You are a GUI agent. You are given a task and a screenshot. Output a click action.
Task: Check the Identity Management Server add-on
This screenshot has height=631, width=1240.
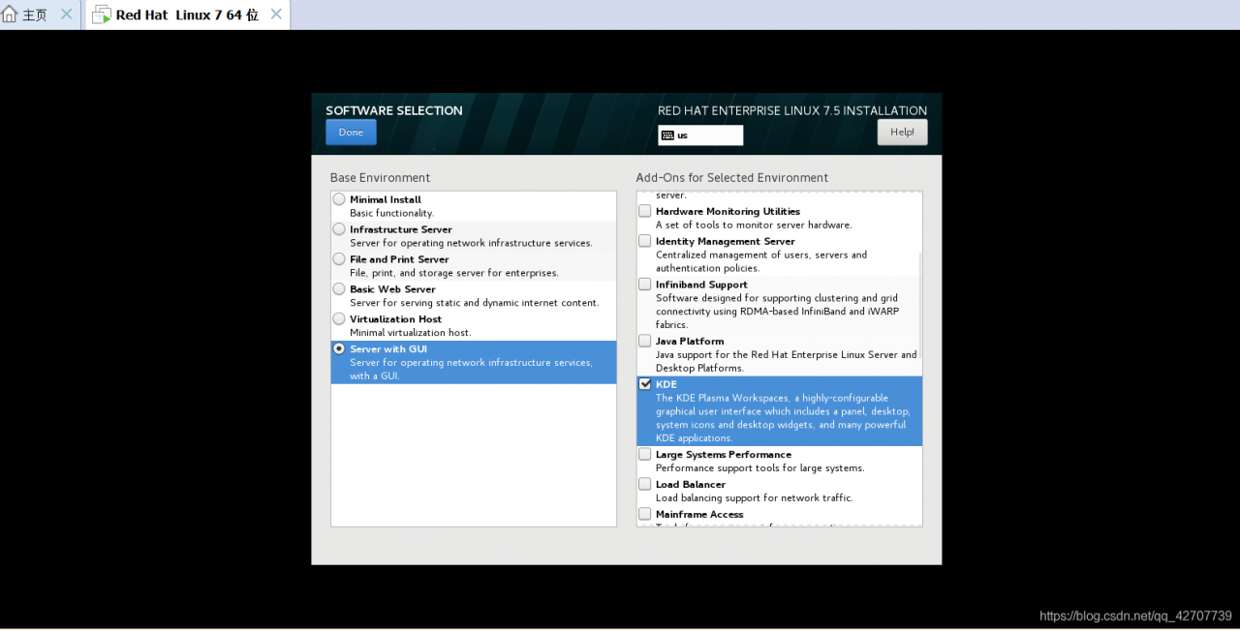tap(645, 241)
